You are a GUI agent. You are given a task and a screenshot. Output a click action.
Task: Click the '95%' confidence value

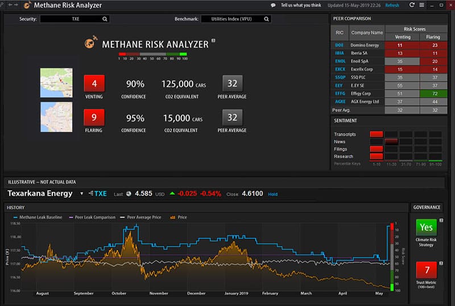coord(135,118)
